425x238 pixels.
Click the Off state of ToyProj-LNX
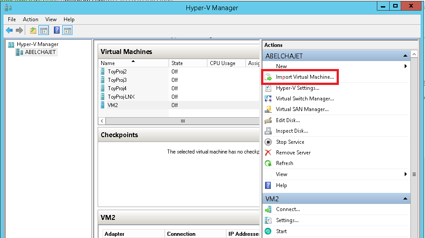click(x=175, y=96)
